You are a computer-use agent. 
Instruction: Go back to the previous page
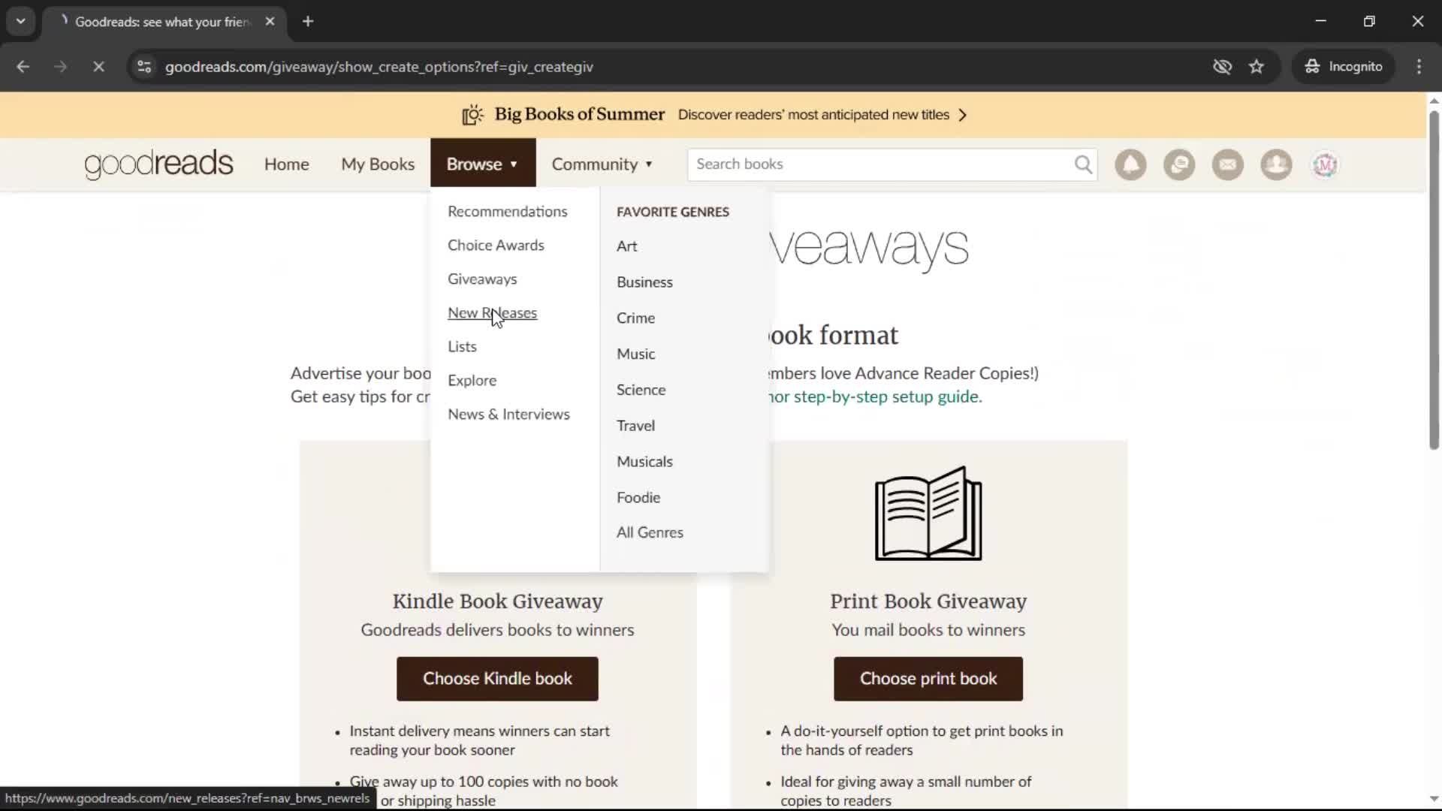[23, 67]
